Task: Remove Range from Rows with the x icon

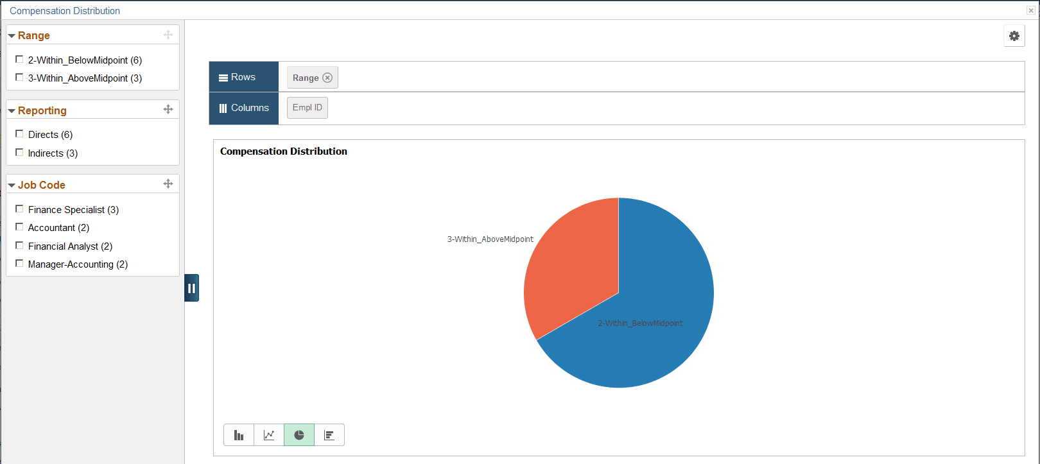Action: [327, 78]
